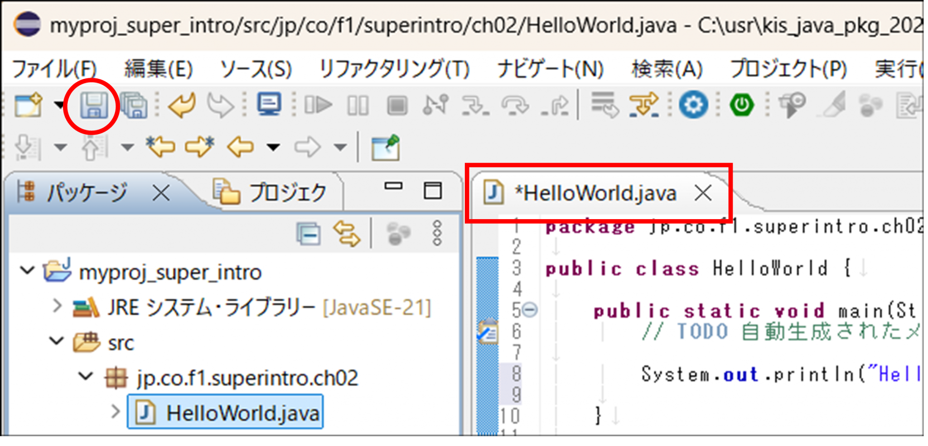928x446 pixels.
Task: Toggle the fold marker on line 5
Action: [x=530, y=310]
